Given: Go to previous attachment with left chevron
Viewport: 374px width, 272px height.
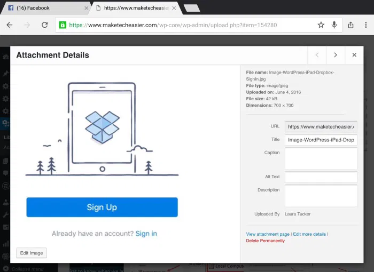Looking at the screenshot, I should point(317,55).
